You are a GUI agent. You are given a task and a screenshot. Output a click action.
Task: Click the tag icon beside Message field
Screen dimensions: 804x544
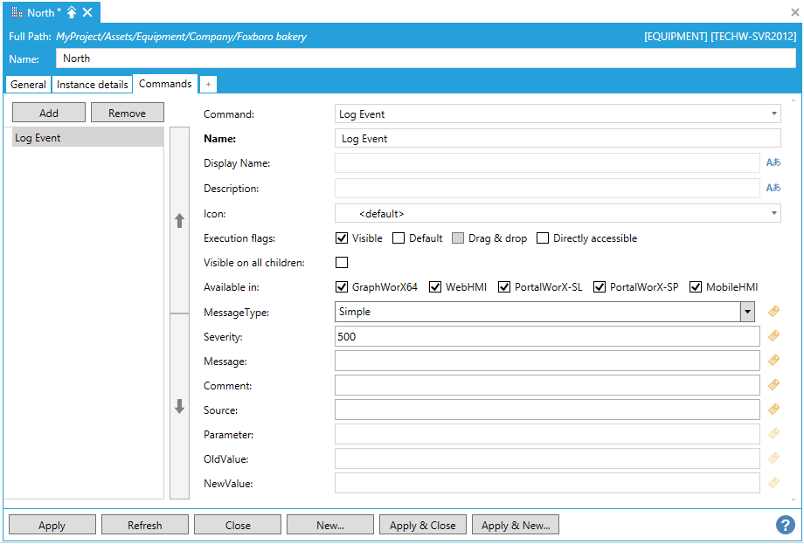pos(773,361)
